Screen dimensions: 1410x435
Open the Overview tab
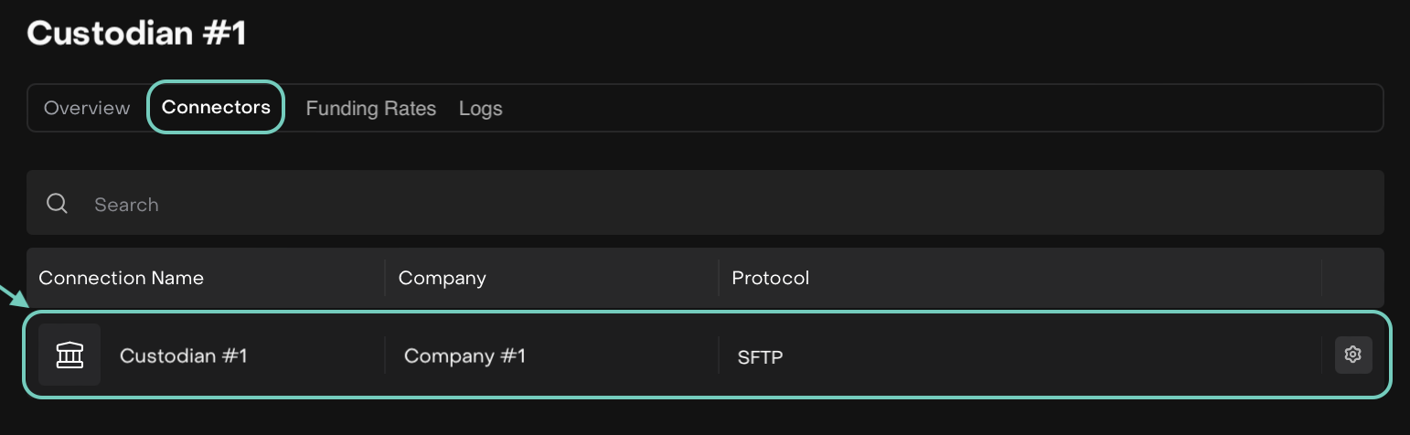(x=87, y=108)
